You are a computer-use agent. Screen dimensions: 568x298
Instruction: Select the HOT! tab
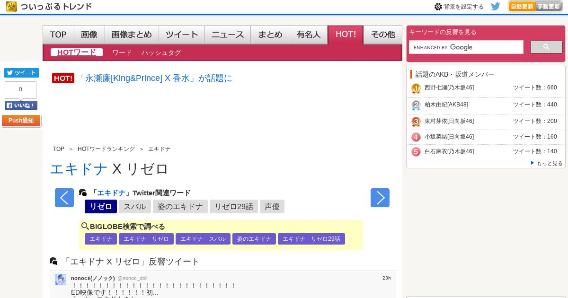346,35
